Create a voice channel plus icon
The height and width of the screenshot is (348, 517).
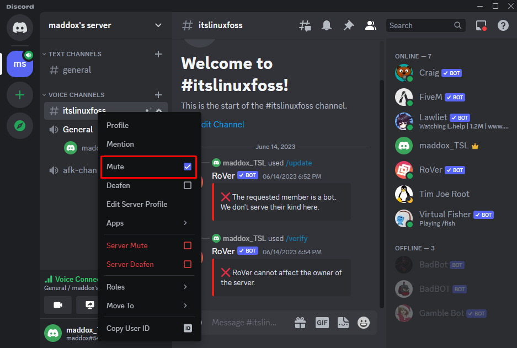click(x=158, y=95)
